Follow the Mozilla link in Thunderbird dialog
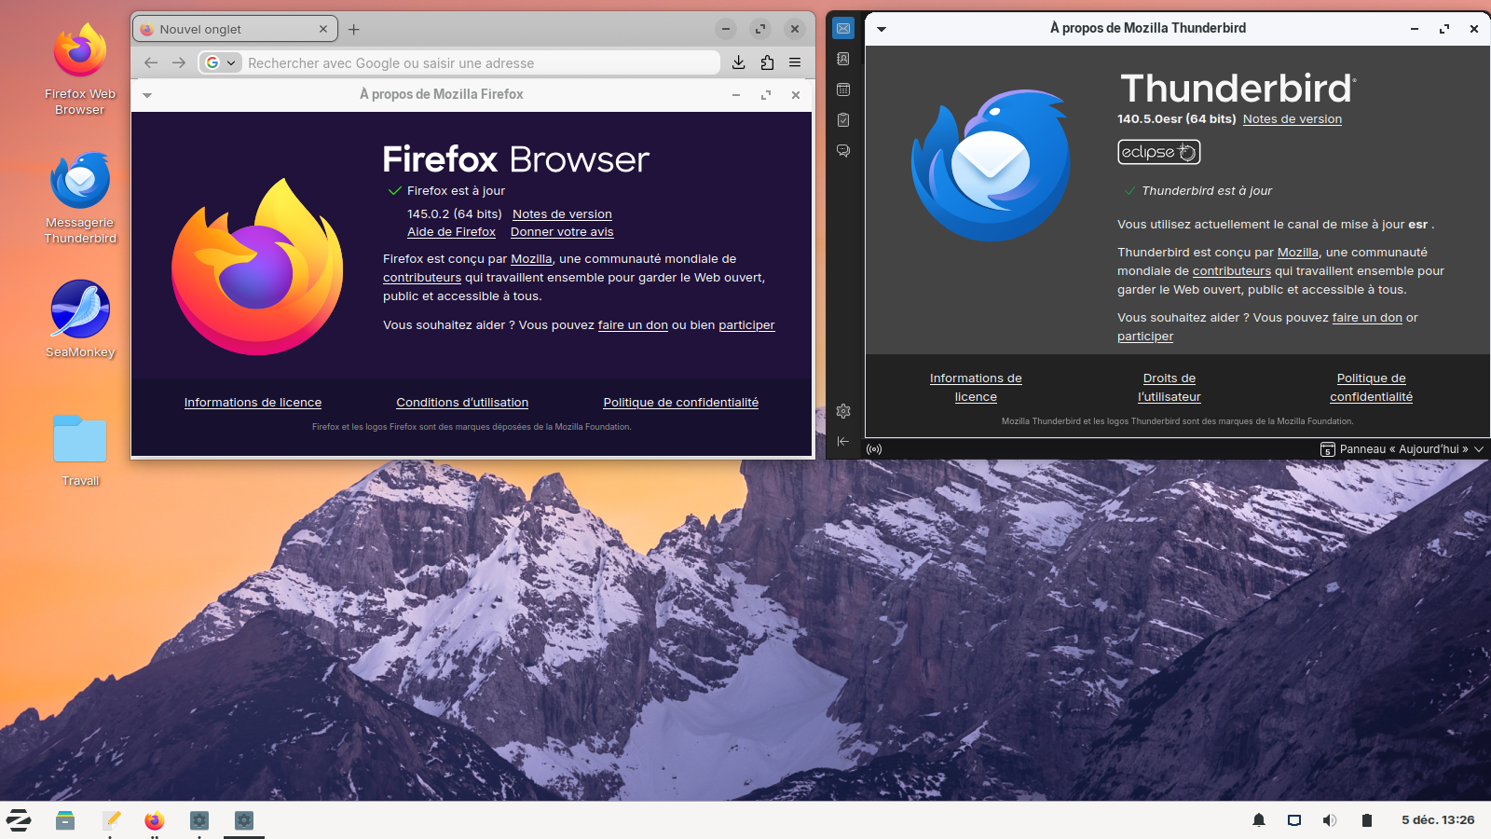 click(x=1298, y=253)
